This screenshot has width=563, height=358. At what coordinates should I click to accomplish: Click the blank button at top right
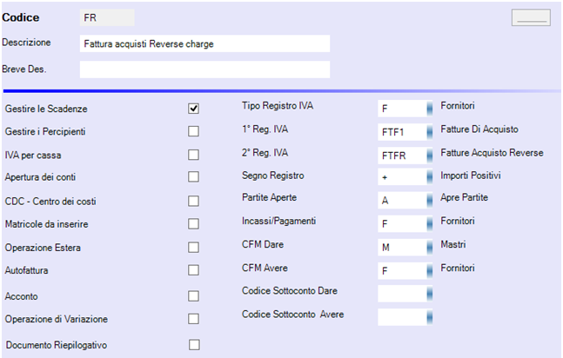tap(531, 17)
